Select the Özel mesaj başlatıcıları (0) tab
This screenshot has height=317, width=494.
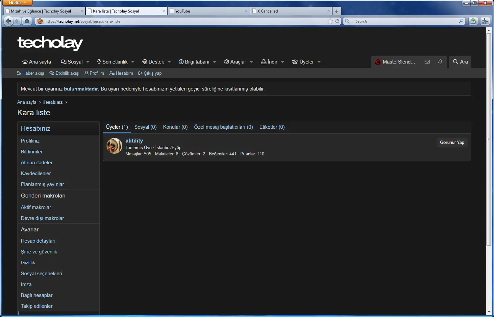pyautogui.click(x=223, y=127)
